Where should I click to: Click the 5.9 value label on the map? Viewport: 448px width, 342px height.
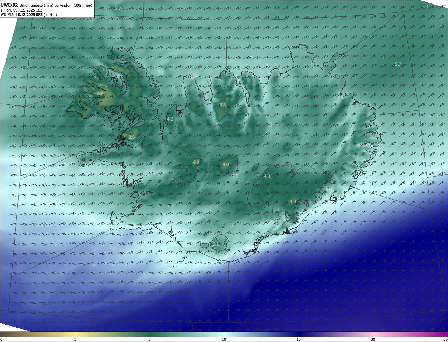click(118, 8)
